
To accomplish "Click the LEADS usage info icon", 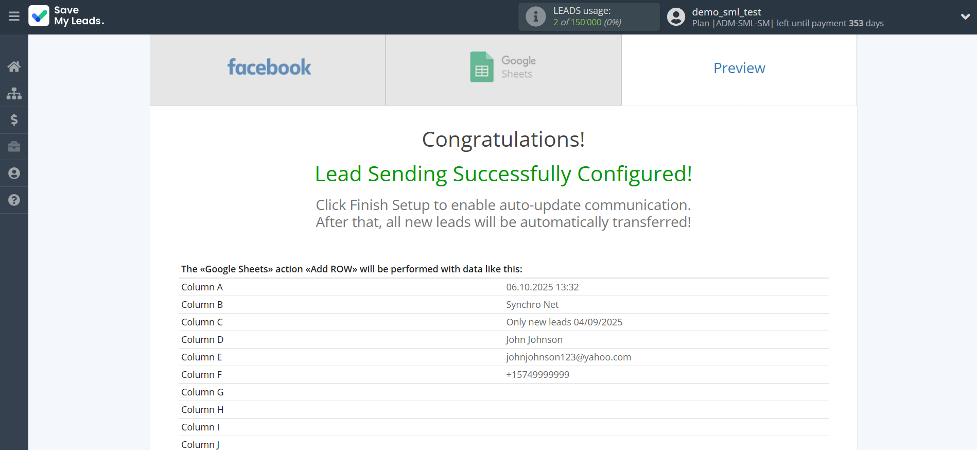I will click(535, 16).
